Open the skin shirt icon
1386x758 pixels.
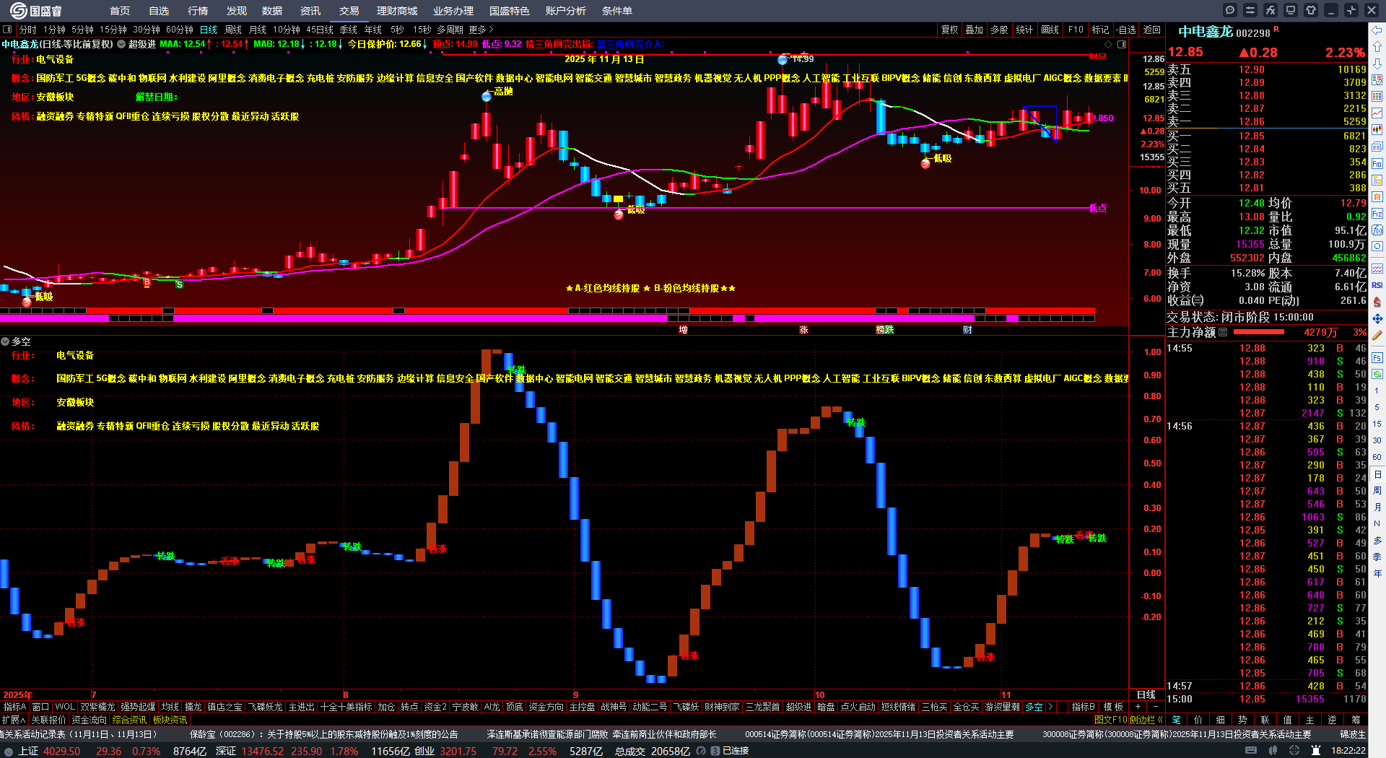click(1311, 10)
